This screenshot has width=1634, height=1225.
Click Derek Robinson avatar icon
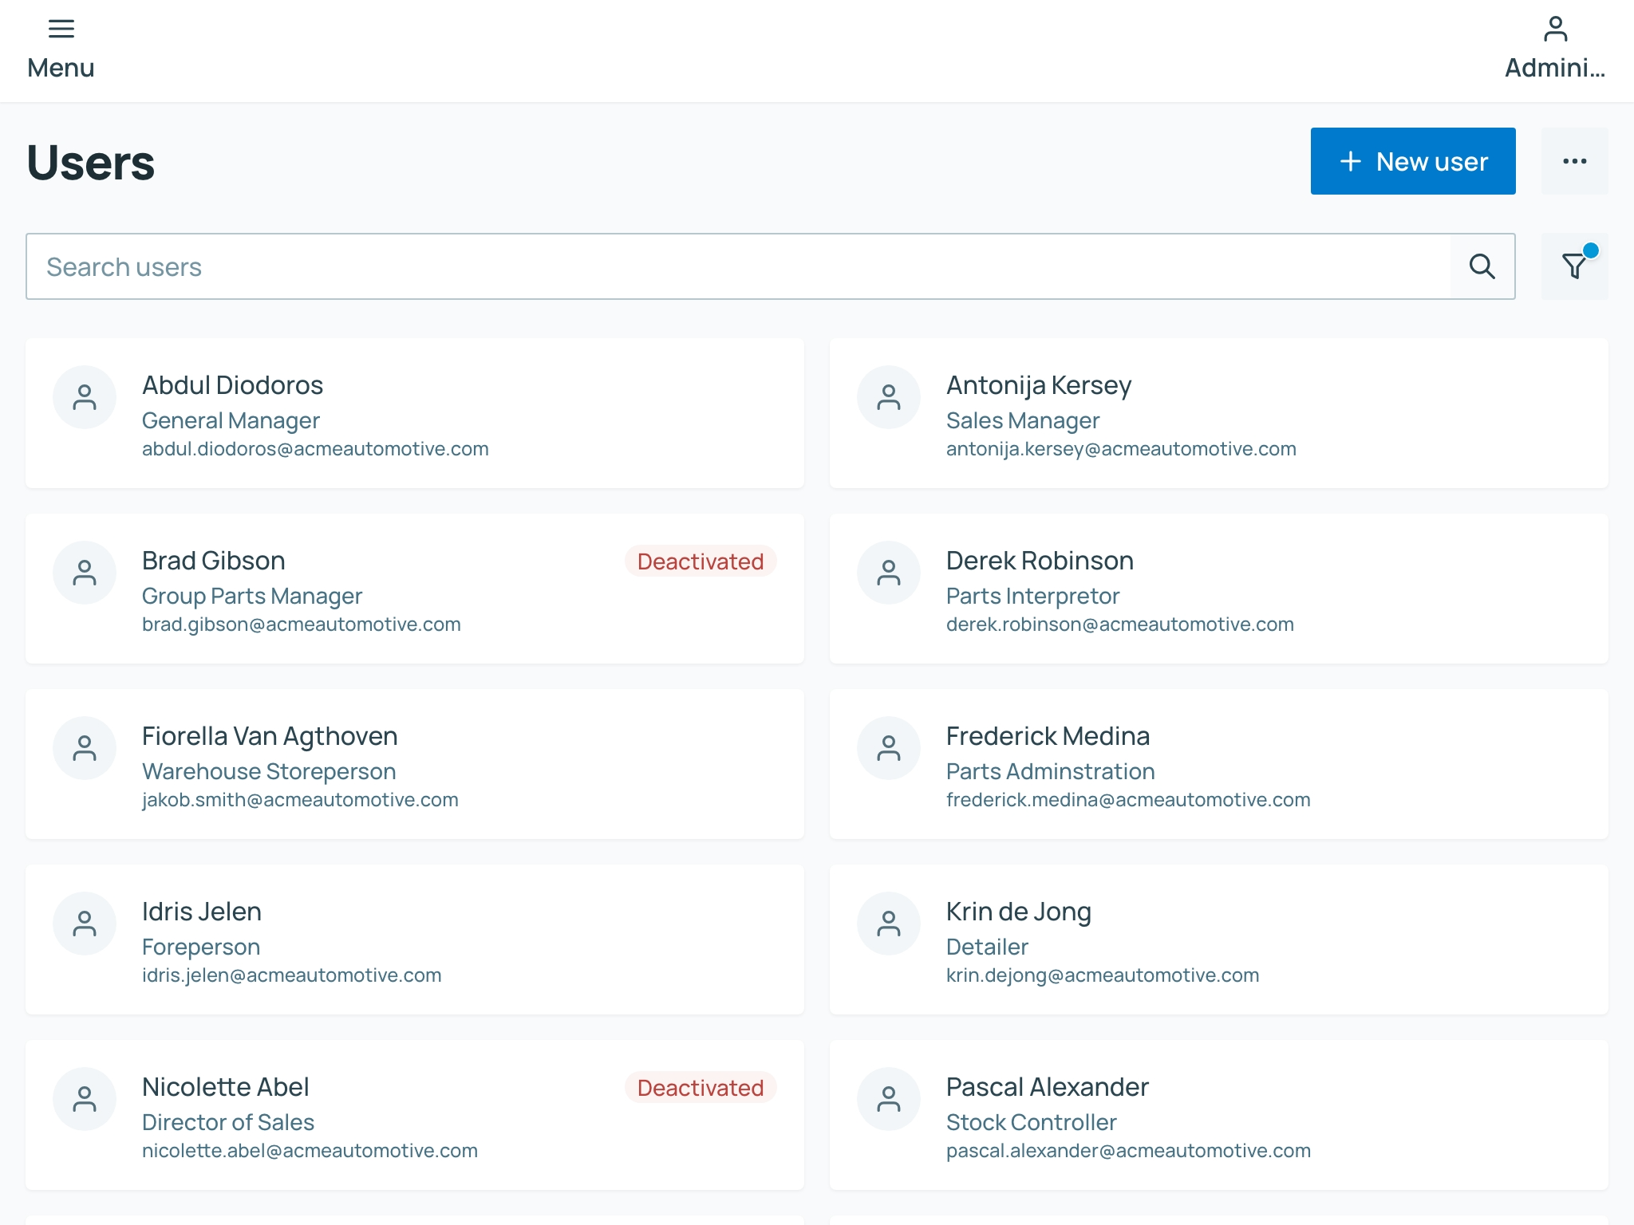point(889,573)
